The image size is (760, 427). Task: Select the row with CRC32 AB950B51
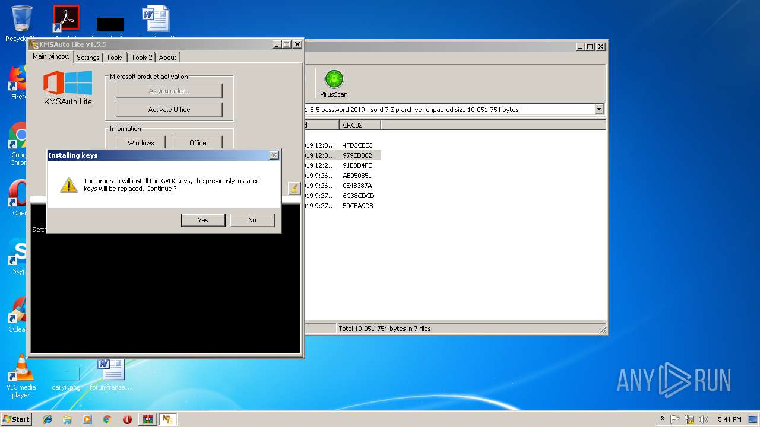[x=357, y=176]
